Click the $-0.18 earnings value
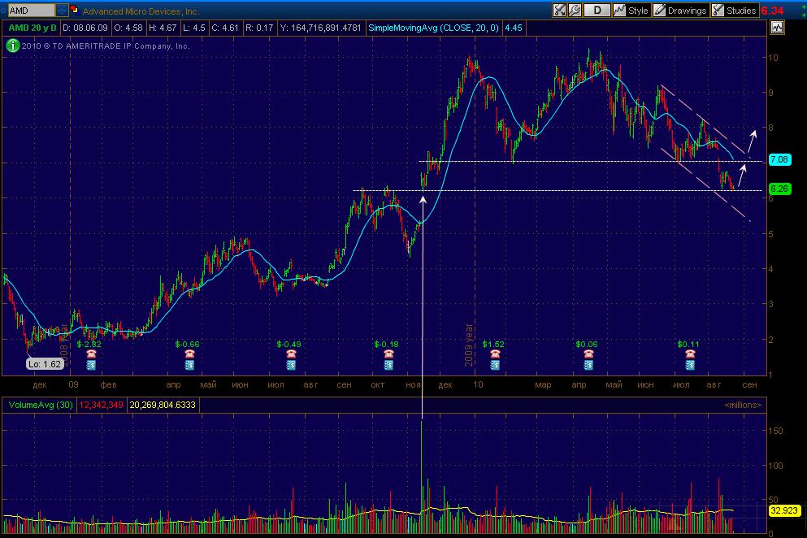Image resolution: width=807 pixels, height=538 pixels. click(387, 344)
